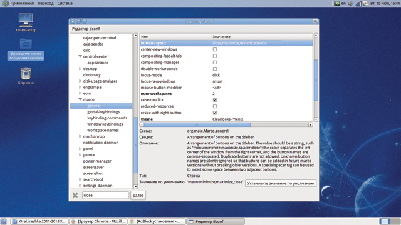Open the clock showing Вт, 15 июл

click(385, 3)
